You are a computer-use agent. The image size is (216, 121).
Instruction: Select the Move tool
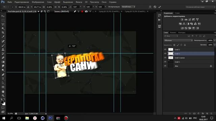(x=3, y=16)
